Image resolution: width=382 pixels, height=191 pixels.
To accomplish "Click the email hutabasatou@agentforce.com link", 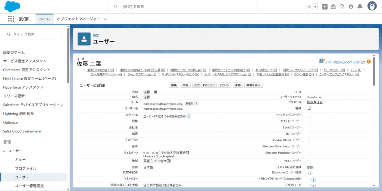I will coord(163,104).
